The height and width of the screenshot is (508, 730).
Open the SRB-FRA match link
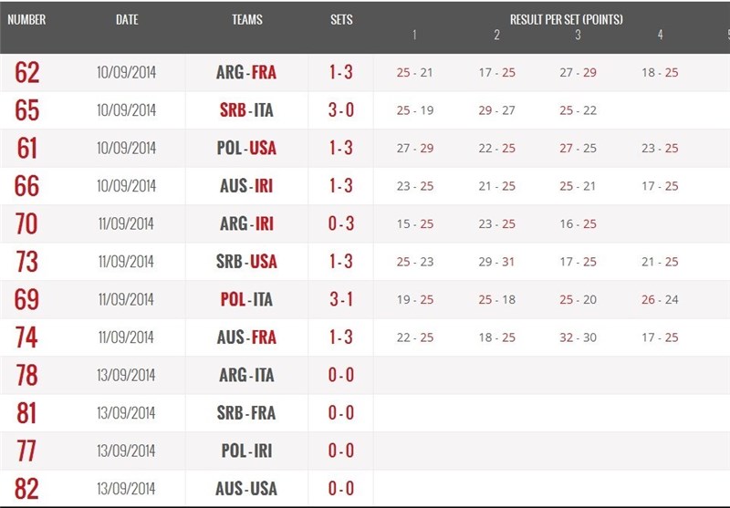(247, 413)
